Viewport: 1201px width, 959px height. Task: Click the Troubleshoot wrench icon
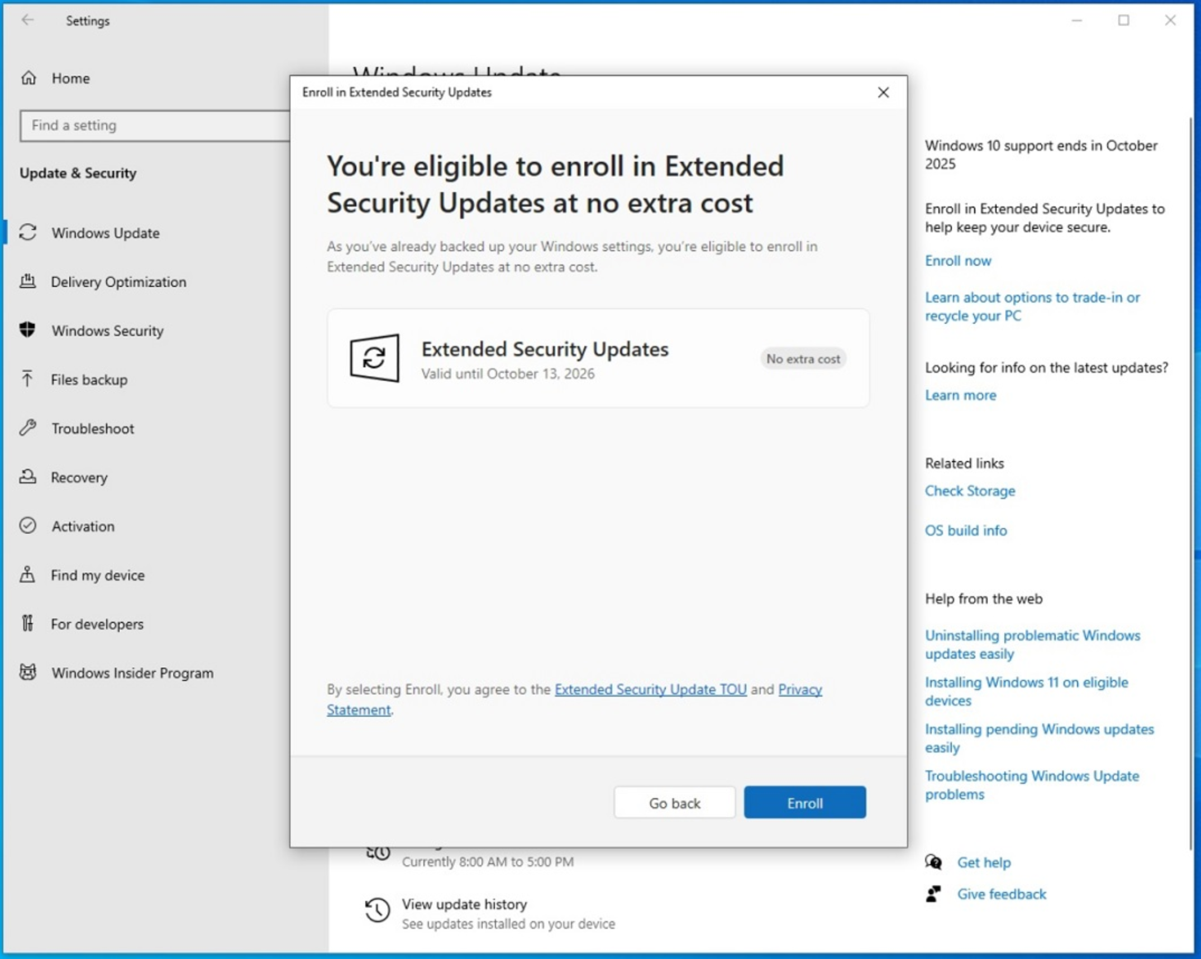(x=28, y=428)
